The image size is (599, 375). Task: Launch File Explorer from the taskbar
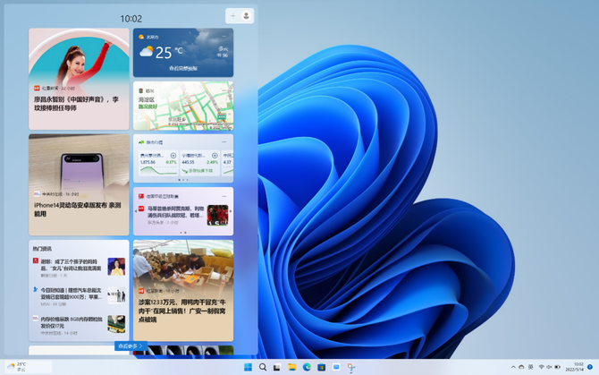[x=292, y=367]
